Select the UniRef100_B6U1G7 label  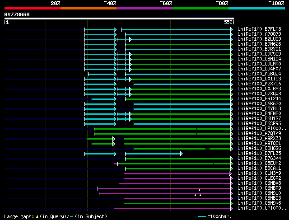(259, 118)
